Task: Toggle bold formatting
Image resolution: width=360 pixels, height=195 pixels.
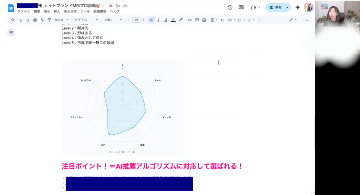Action: coord(151,20)
